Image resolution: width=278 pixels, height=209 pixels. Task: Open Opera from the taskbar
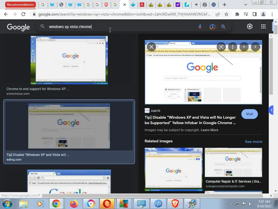[x=107, y=204]
